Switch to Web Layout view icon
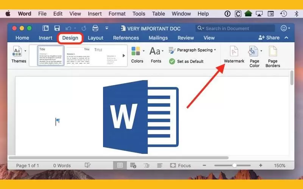 (133, 166)
